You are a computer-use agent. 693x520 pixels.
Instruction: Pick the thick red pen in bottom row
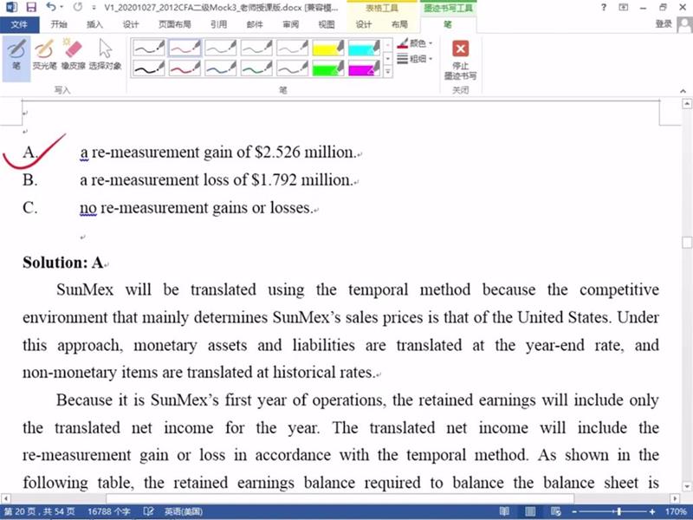tap(185, 68)
